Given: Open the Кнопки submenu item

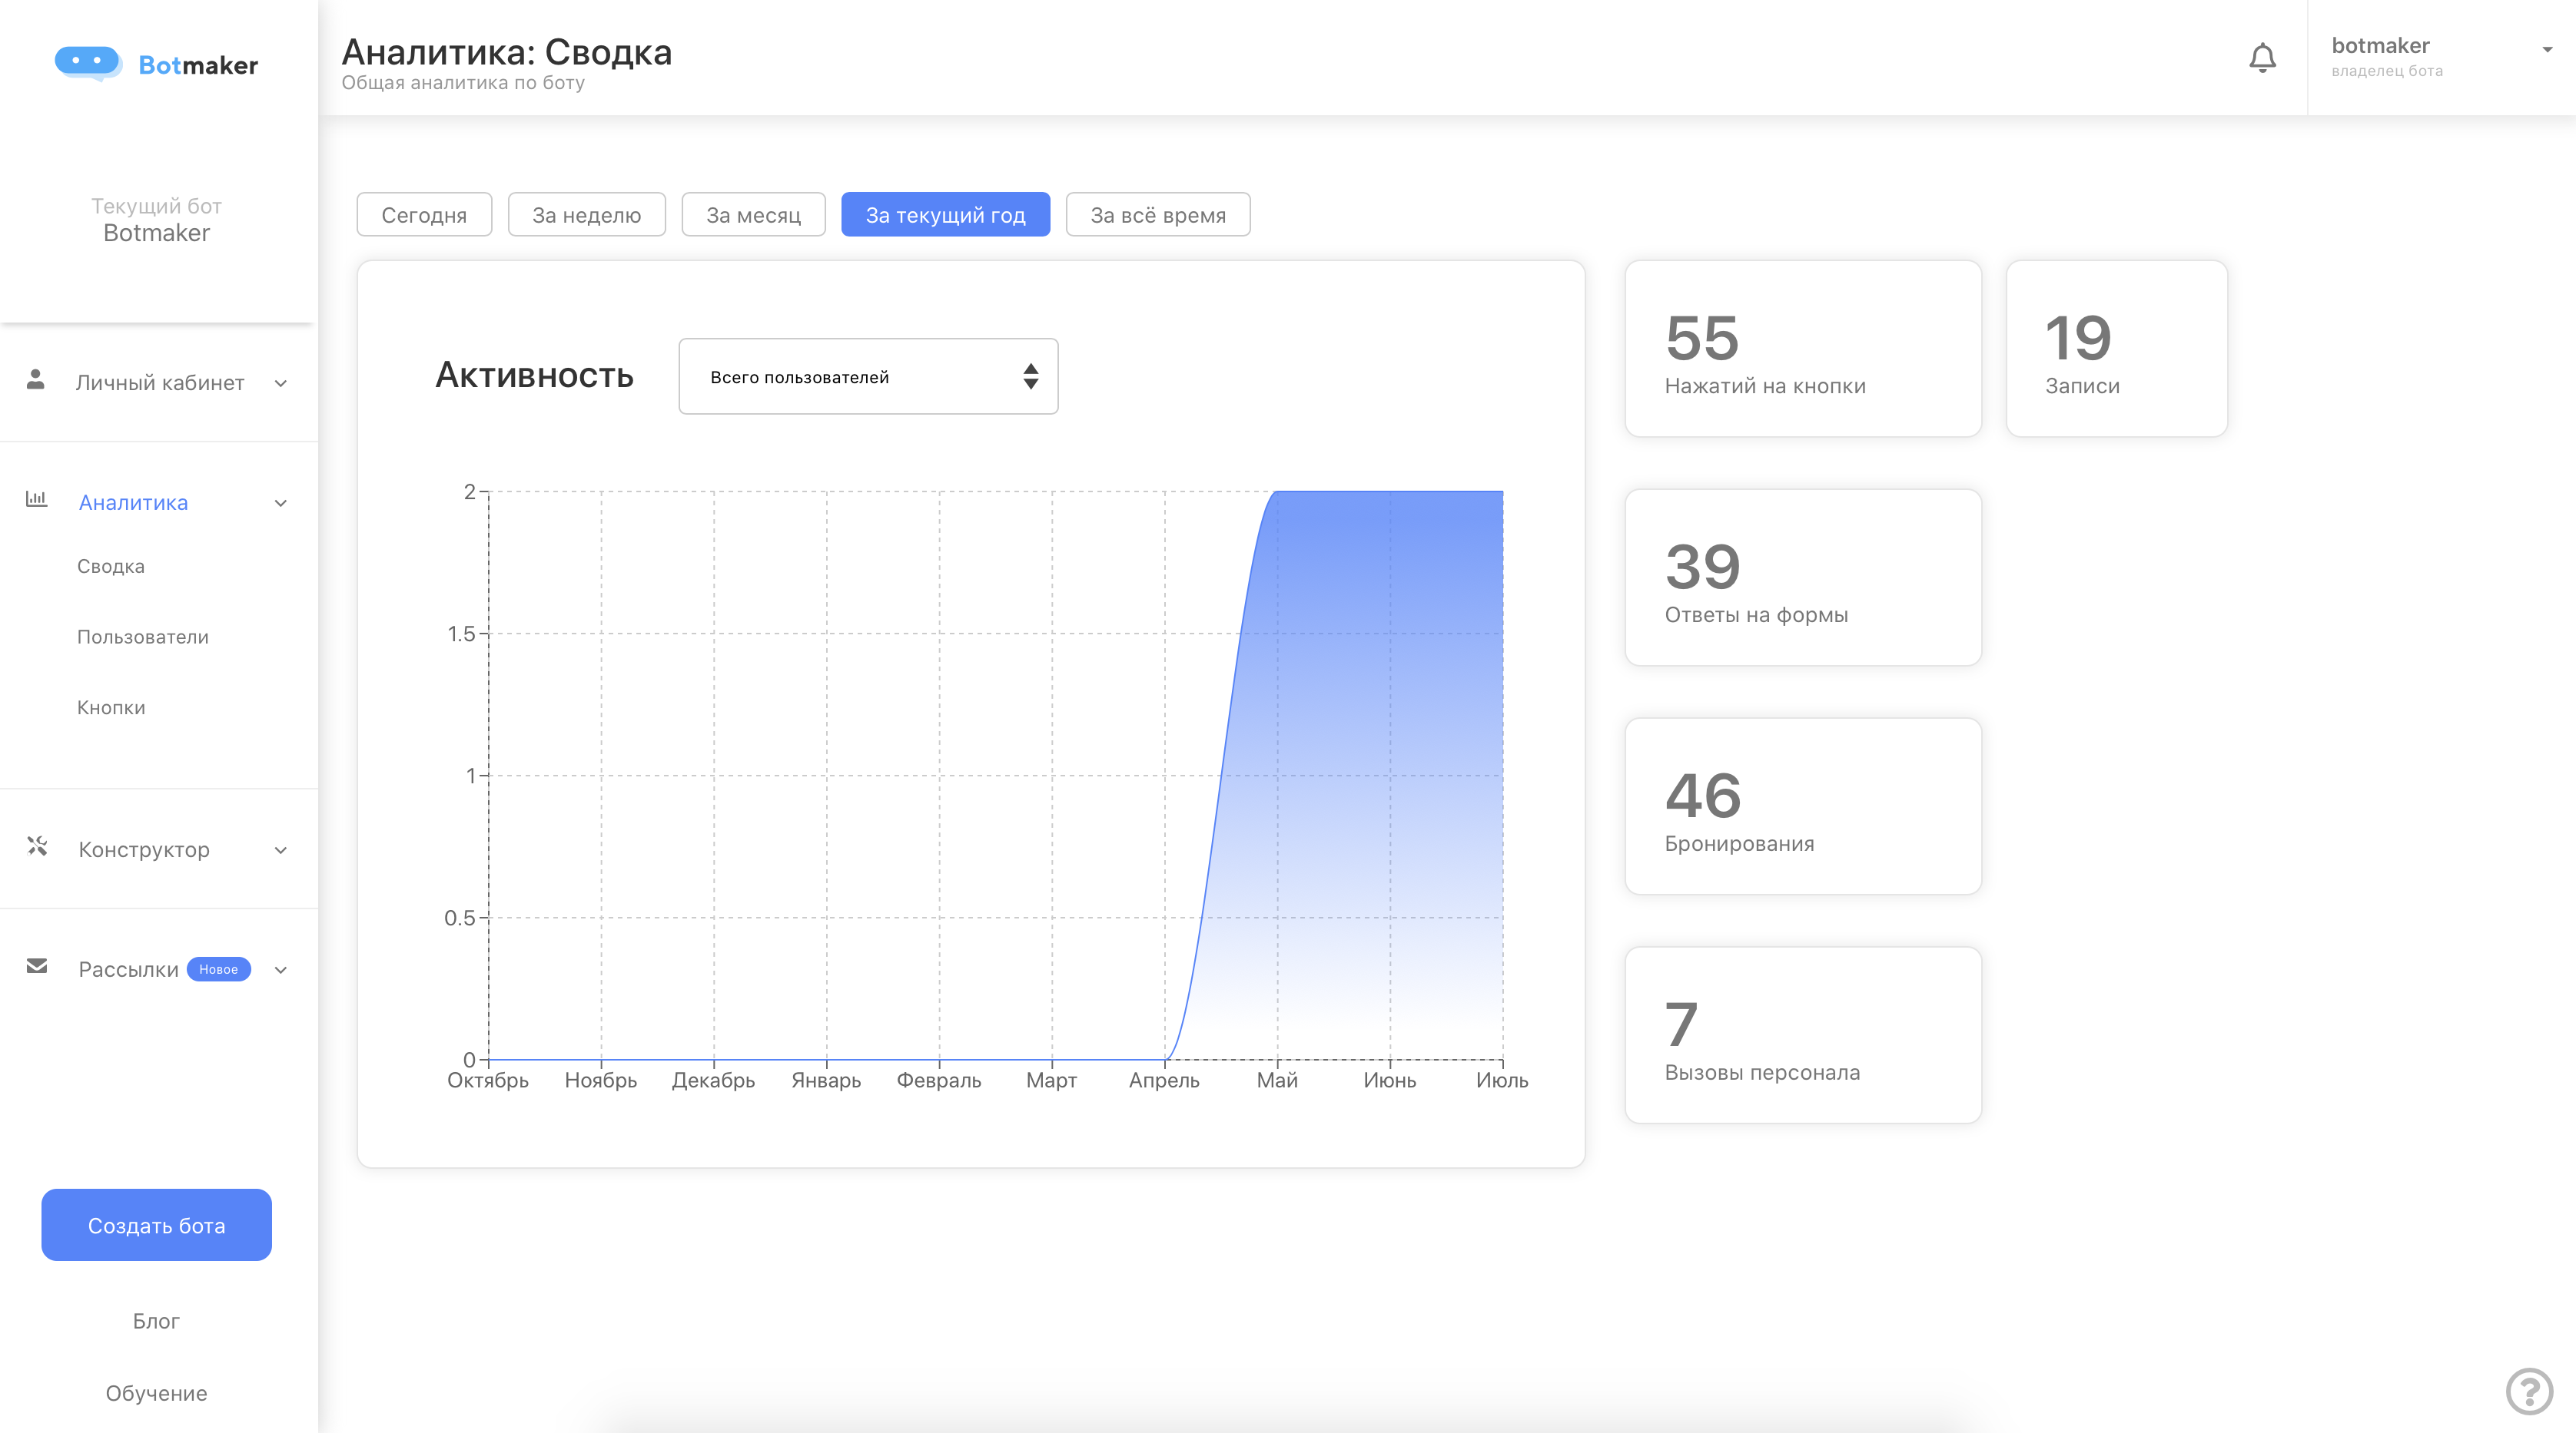Looking at the screenshot, I should coord(111,709).
